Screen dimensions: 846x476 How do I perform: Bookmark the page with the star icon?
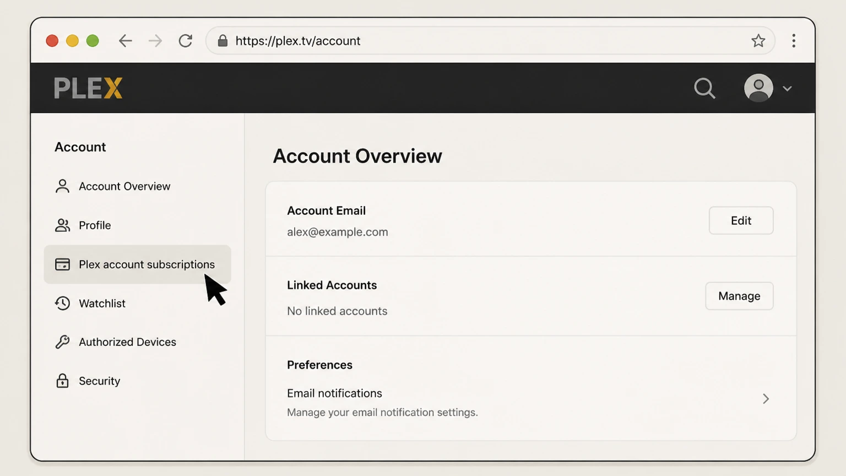[x=758, y=41]
